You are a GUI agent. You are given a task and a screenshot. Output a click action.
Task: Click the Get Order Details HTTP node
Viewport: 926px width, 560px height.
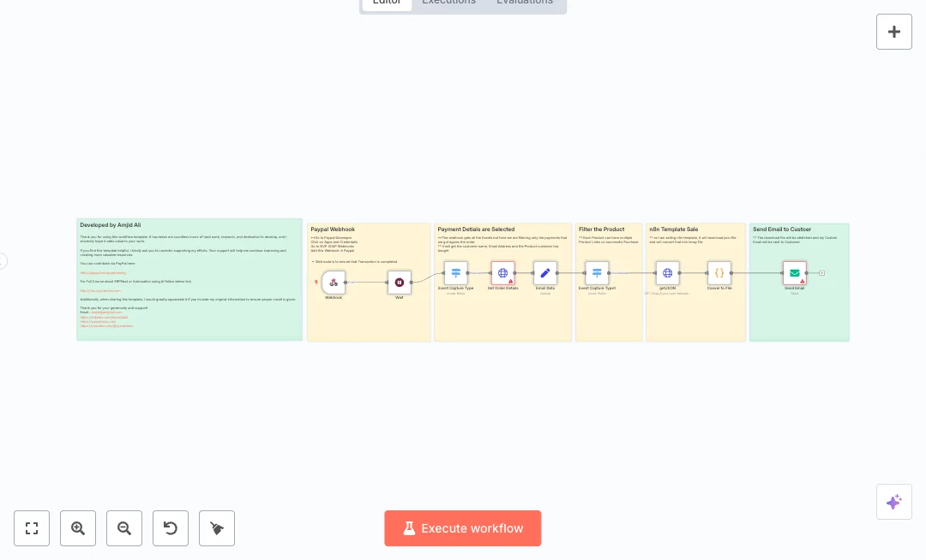pyautogui.click(x=503, y=273)
